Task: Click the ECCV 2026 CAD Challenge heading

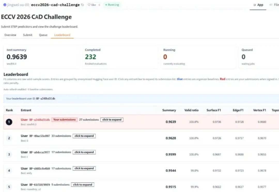Action: tap(36, 17)
